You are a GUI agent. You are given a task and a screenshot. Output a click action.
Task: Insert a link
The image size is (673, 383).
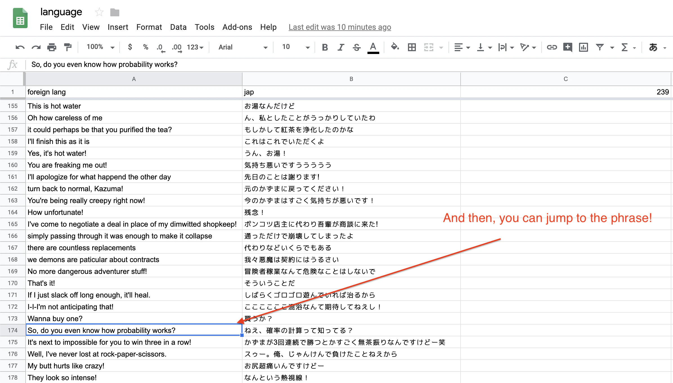coord(552,47)
